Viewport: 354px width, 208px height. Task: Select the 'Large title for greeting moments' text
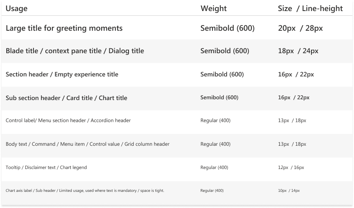(64, 28)
